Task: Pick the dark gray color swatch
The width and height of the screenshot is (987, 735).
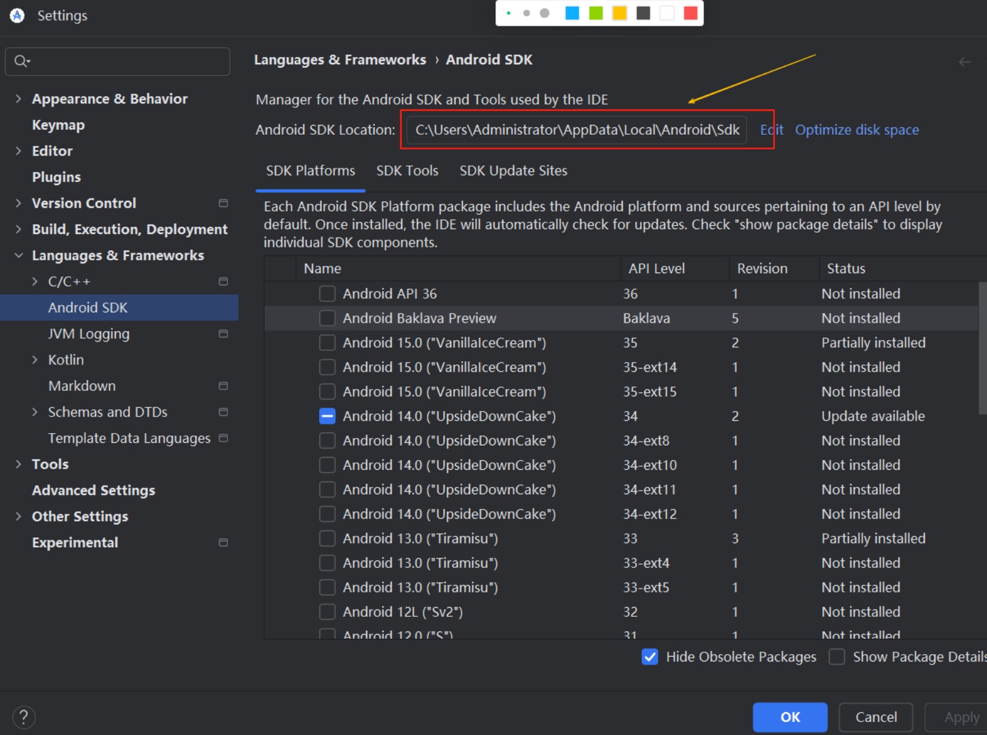Action: (643, 13)
